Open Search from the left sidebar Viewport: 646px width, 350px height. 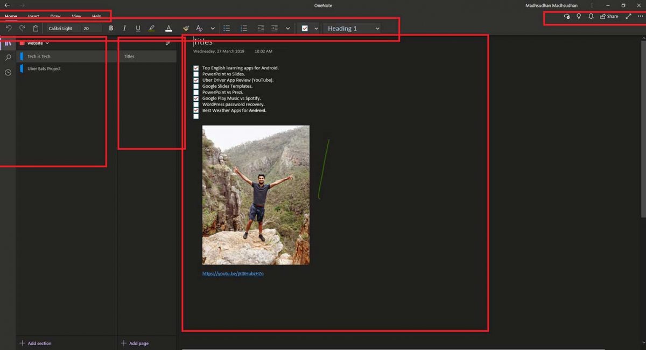coord(8,57)
